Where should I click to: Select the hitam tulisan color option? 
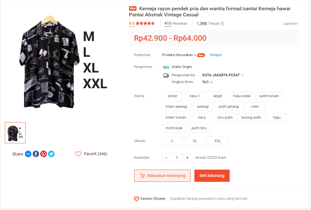click(176, 118)
